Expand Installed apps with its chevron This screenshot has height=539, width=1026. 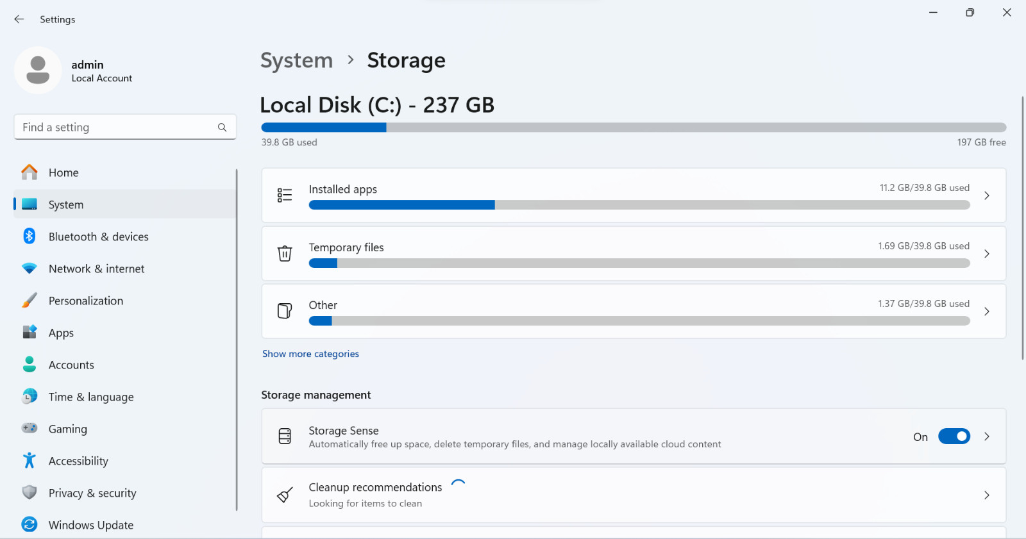click(987, 195)
